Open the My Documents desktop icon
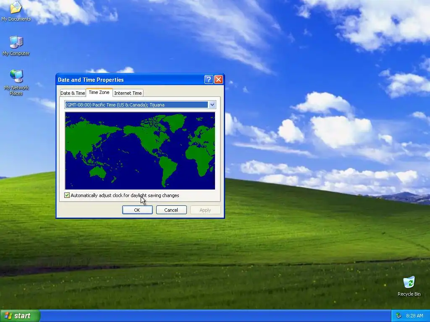The image size is (430, 322). pyautogui.click(x=16, y=11)
